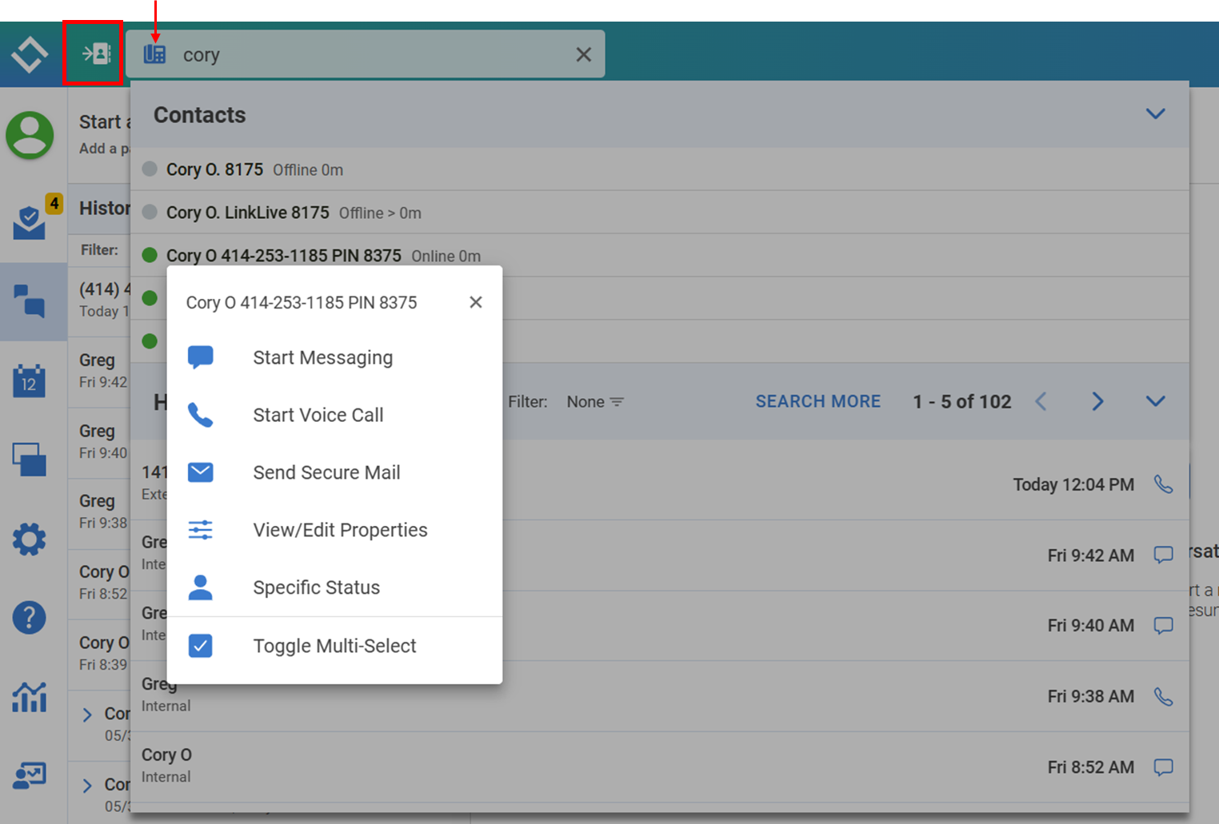Collapse the Contacts section chevron
Screen dimensions: 1219x824
click(1155, 114)
